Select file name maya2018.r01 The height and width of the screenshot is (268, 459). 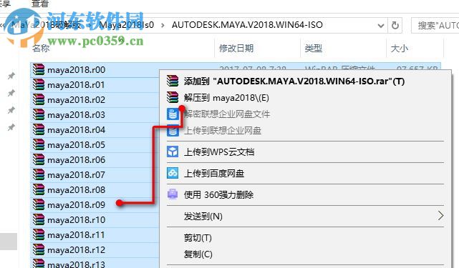coord(76,85)
